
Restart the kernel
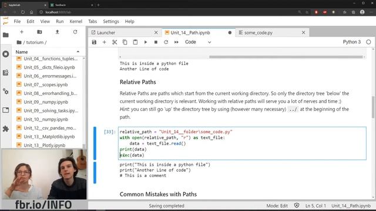point(166,42)
